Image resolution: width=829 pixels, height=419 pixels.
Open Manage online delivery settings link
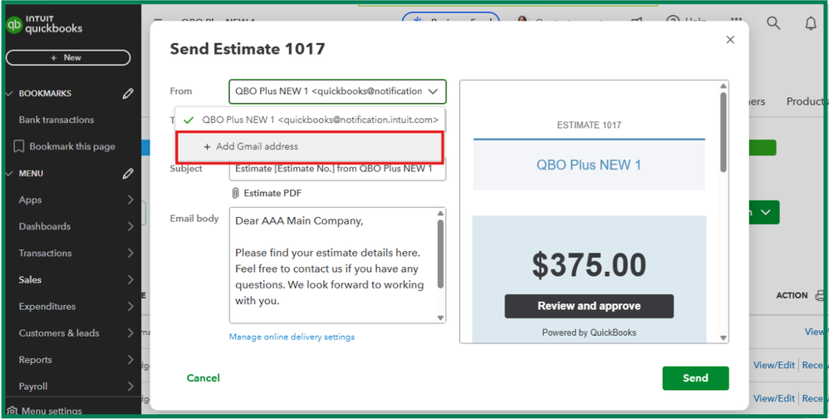(292, 337)
